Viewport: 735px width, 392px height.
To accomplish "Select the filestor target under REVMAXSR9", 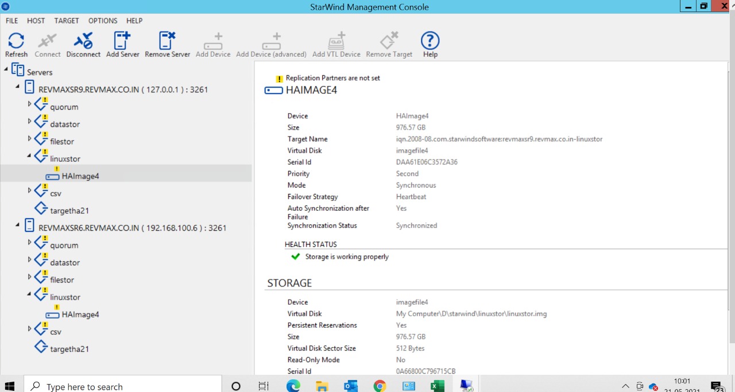I will pyautogui.click(x=62, y=141).
